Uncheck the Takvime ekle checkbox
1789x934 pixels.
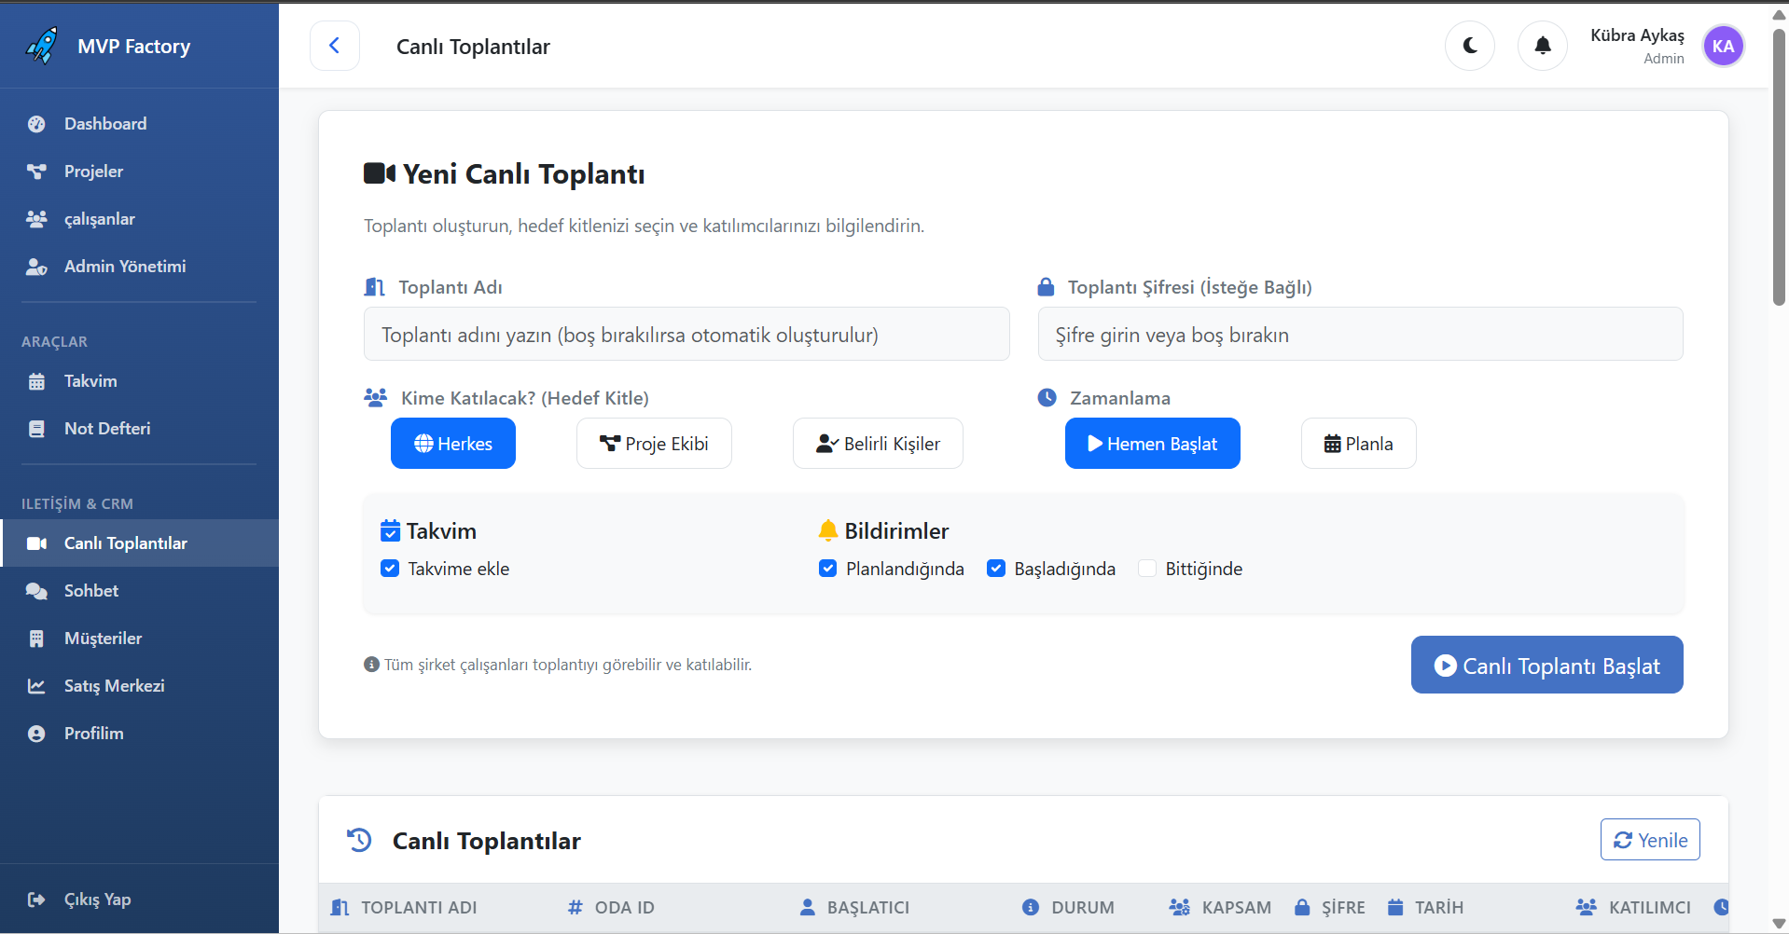tap(389, 568)
